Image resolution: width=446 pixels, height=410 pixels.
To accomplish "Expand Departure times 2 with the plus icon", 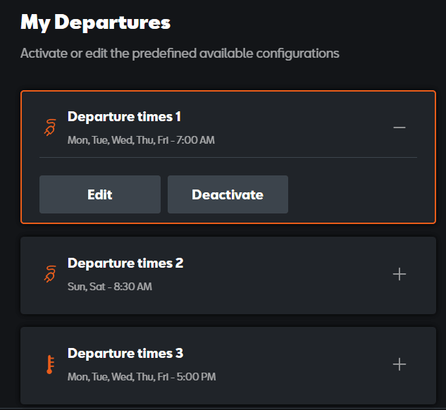I will (399, 274).
